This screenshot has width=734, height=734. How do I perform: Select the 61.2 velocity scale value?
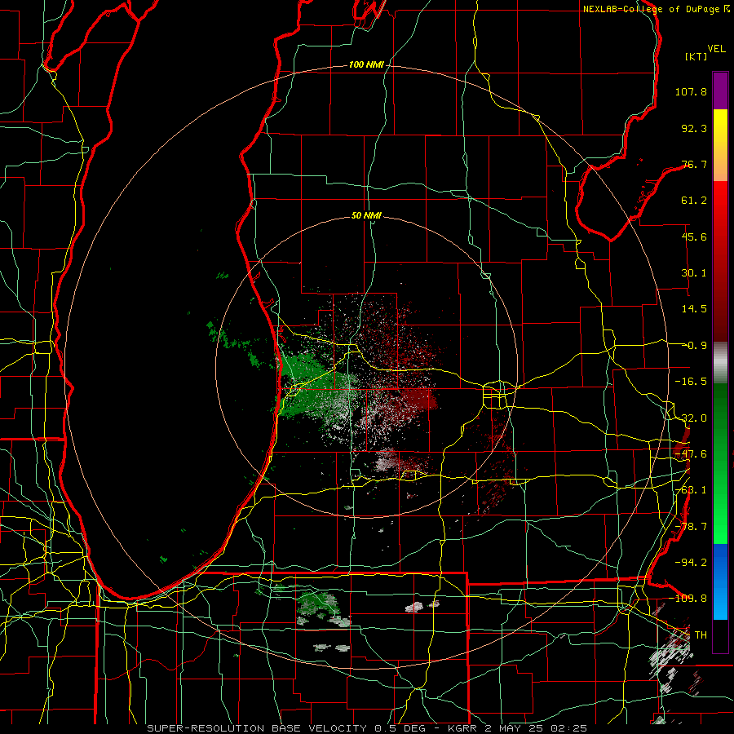point(694,201)
